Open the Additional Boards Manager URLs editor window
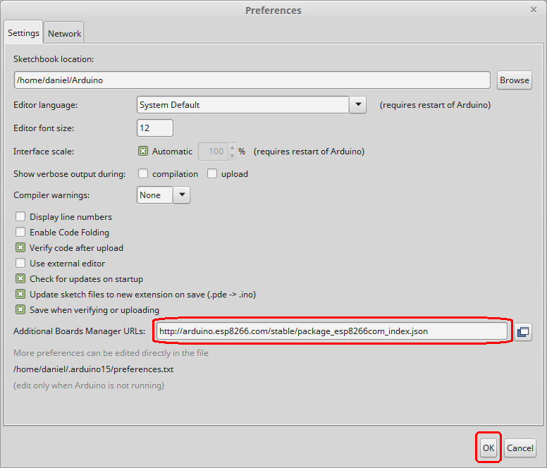Image resolution: width=547 pixels, height=468 pixels. [x=522, y=331]
